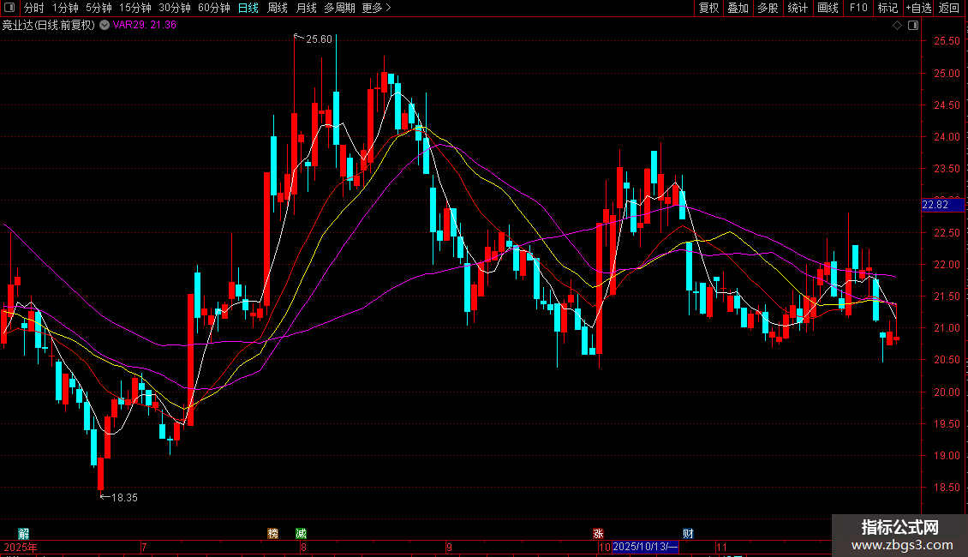Click month 10 on the time axis
The image size is (968, 557).
(x=605, y=547)
